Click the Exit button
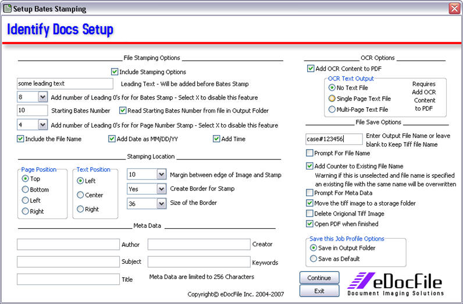Viewport: 463px width, 304px height. 319,291
